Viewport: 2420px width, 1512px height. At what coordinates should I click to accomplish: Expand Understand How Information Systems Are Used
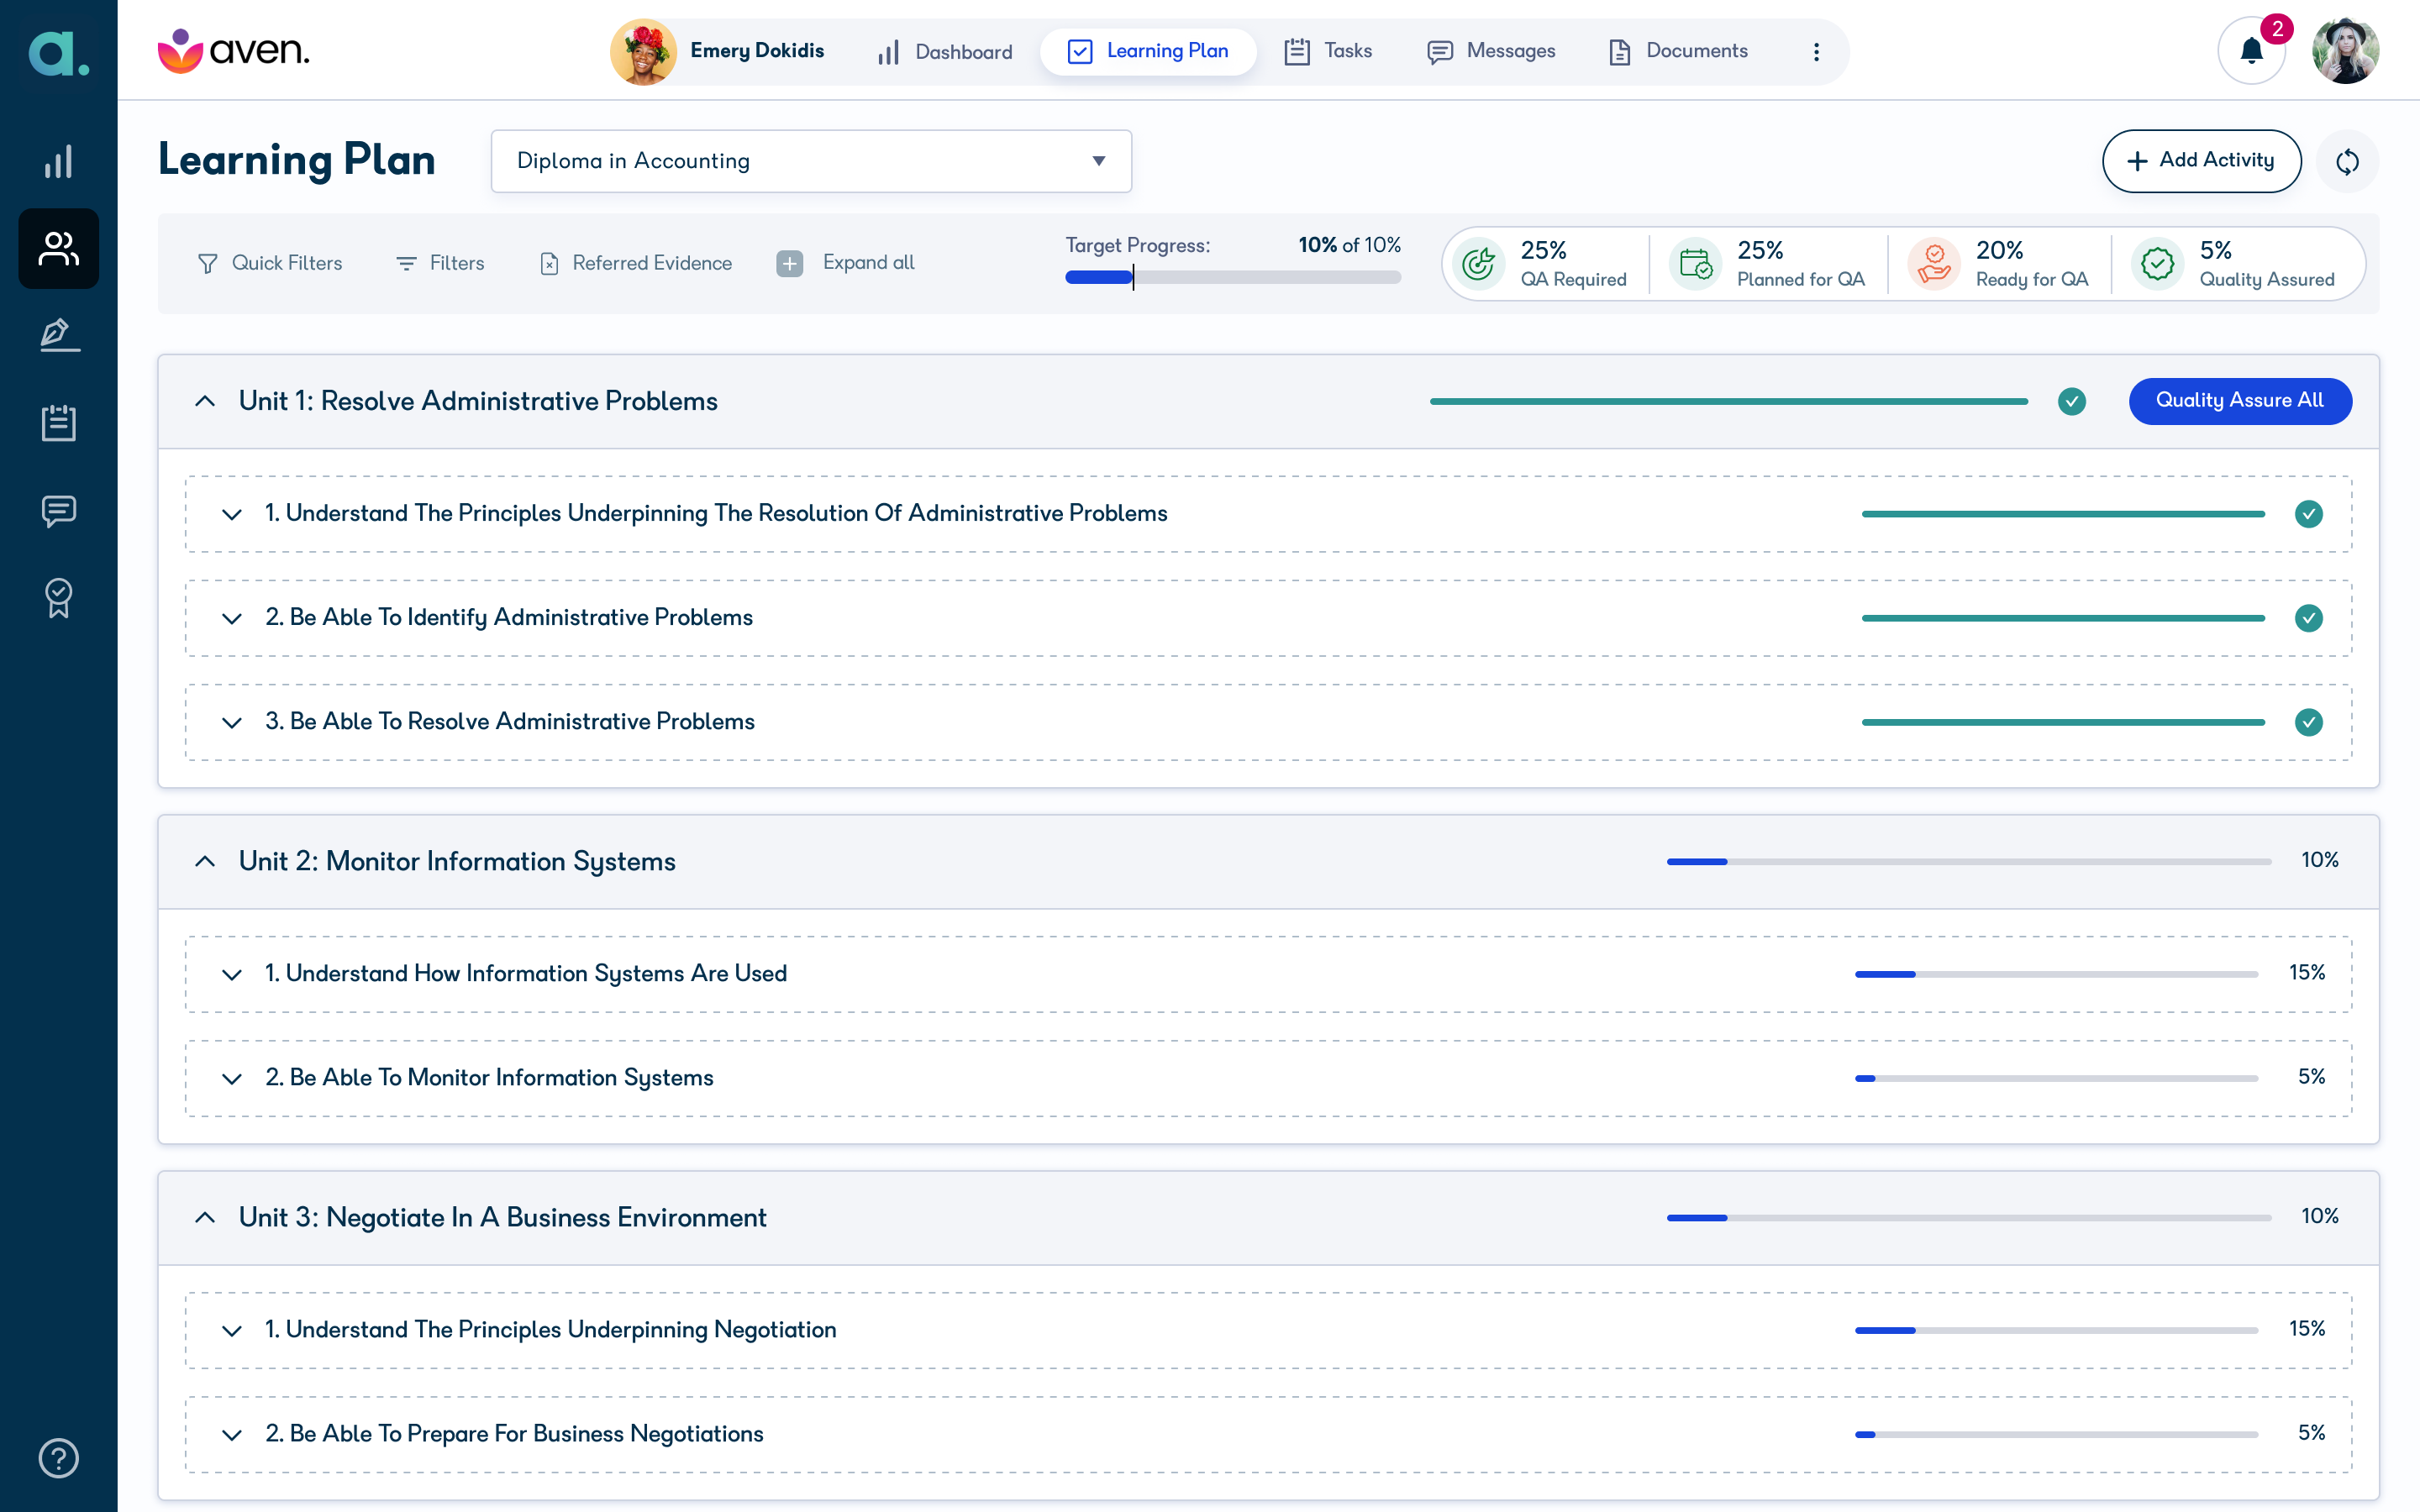(232, 974)
